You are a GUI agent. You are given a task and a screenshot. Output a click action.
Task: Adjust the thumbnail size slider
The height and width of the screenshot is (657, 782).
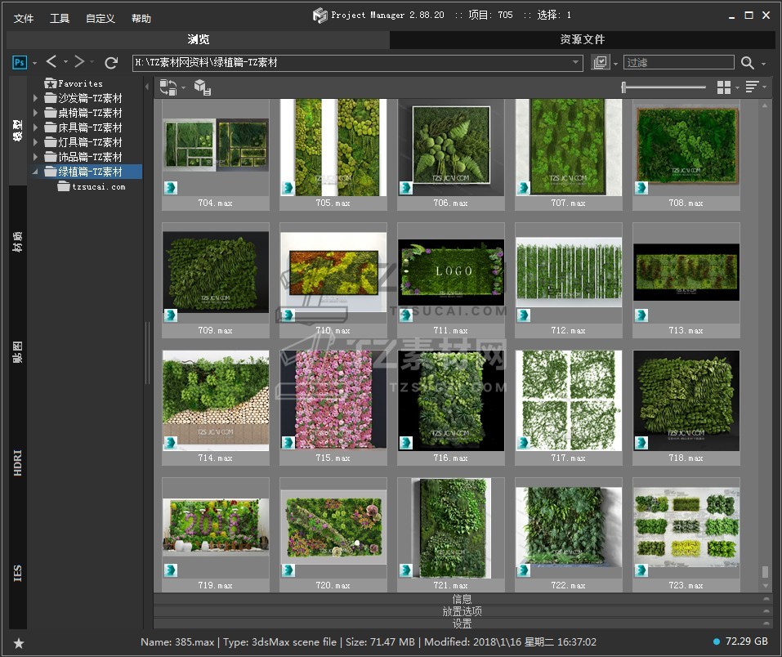click(624, 87)
